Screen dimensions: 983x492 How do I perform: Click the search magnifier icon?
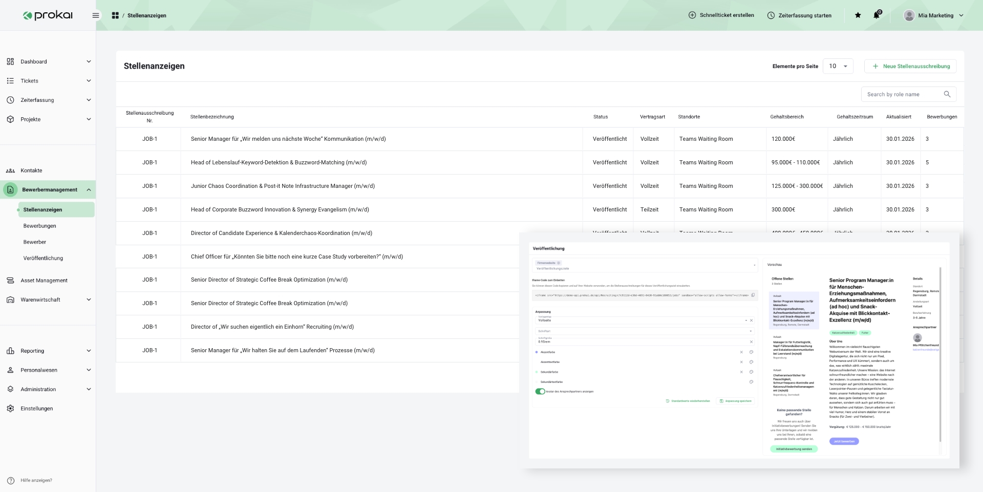click(947, 94)
